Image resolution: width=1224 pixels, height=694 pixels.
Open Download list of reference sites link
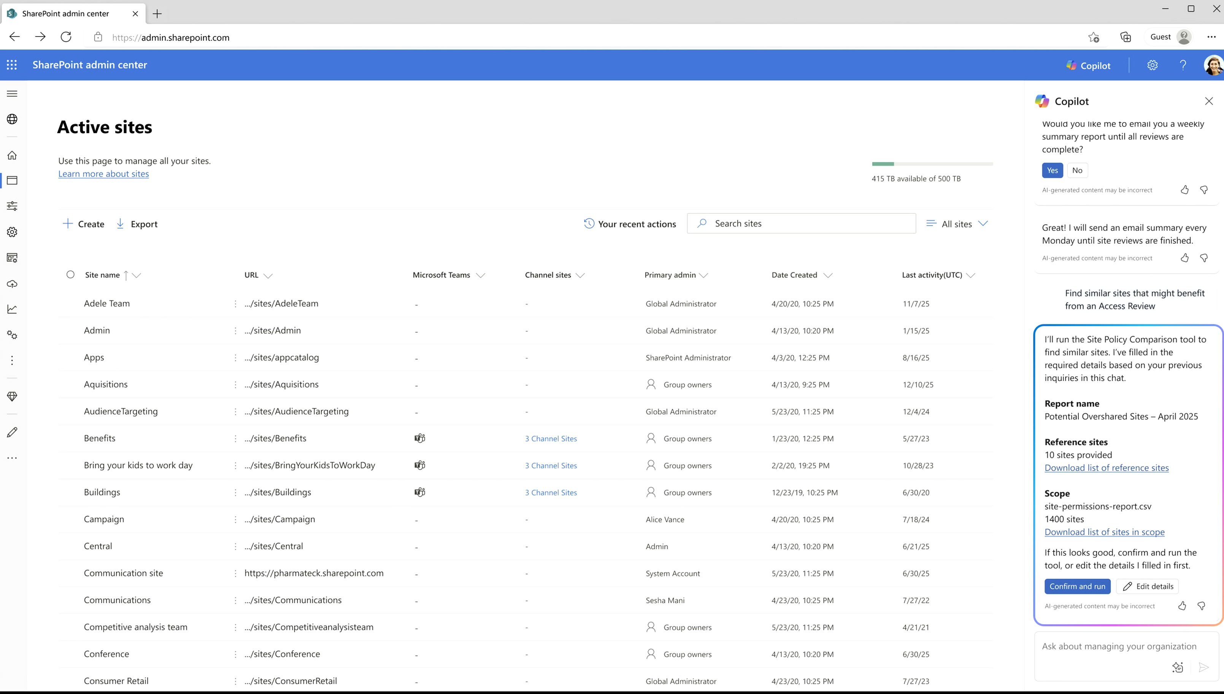coord(1107,468)
